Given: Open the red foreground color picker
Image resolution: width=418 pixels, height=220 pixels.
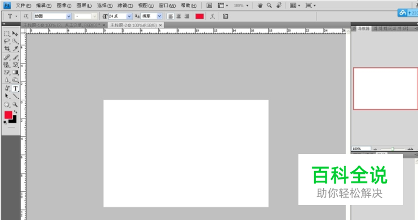Looking at the screenshot, I should [8, 115].
